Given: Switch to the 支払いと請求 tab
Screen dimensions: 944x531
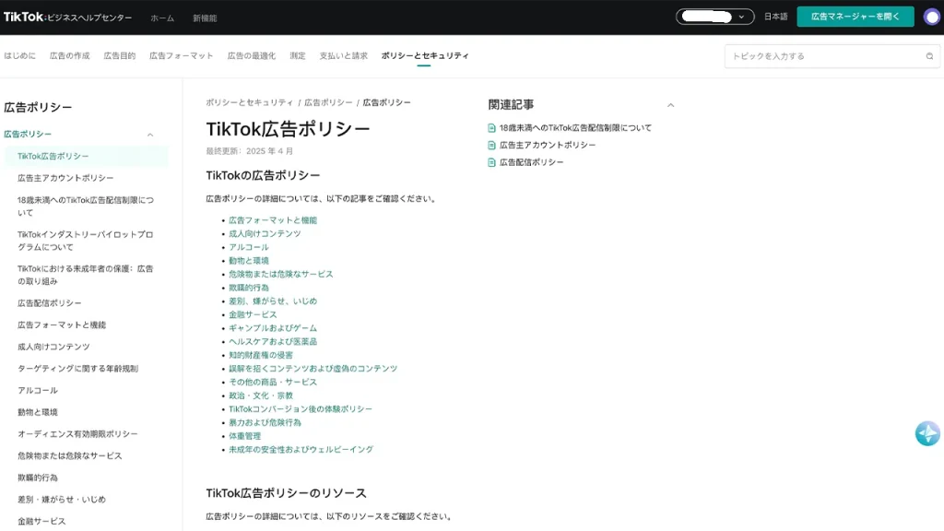Looking at the screenshot, I should pos(343,55).
